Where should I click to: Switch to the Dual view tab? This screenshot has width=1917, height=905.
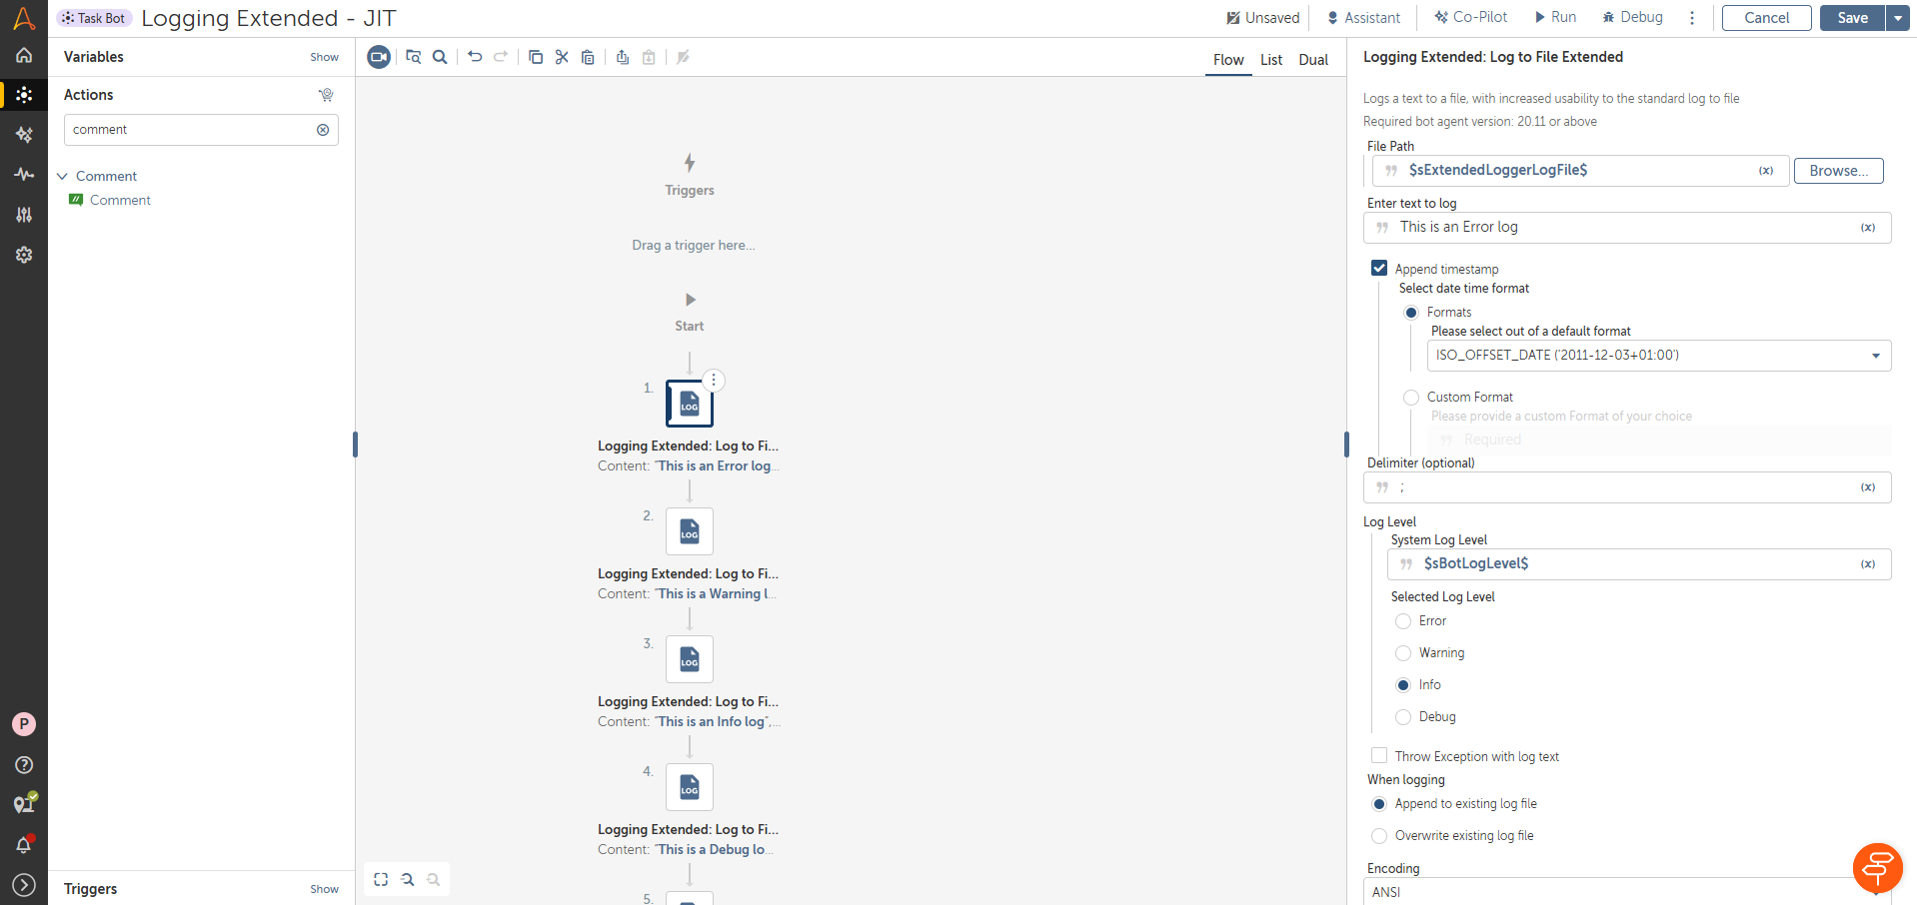click(1313, 60)
